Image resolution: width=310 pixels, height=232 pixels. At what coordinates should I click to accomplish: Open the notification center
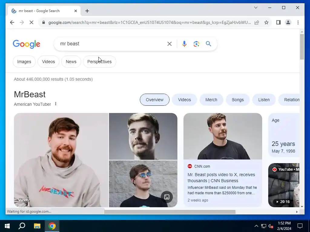click(x=300, y=226)
